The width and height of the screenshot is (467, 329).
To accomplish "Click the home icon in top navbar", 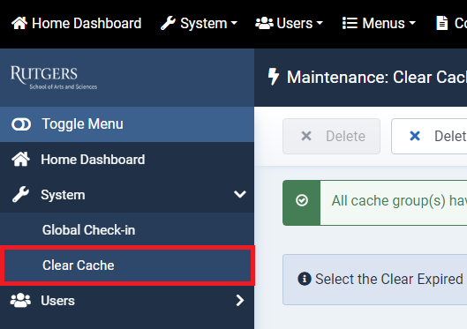I will tap(19, 23).
